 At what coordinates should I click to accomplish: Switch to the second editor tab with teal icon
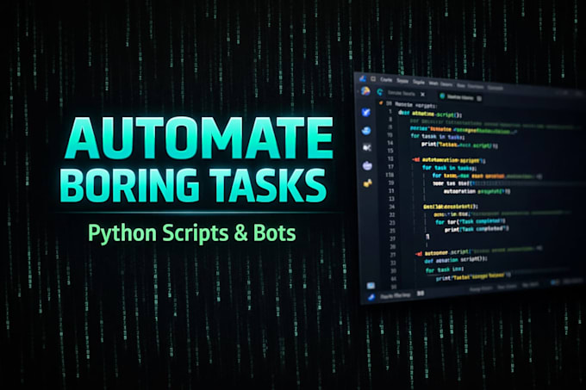click(x=460, y=96)
